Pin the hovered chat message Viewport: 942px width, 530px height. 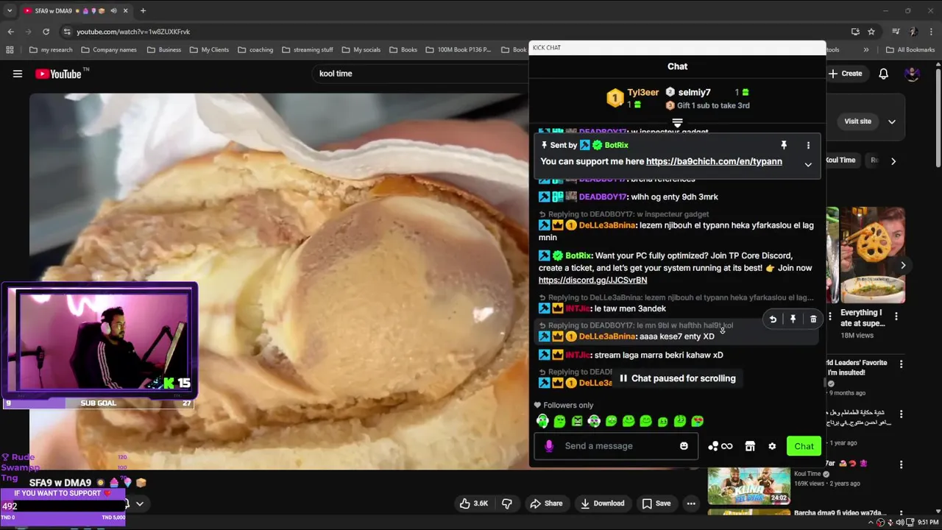[x=793, y=319]
